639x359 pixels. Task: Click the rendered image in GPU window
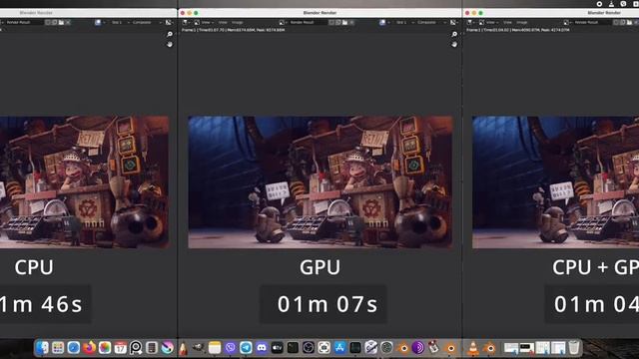click(320, 181)
